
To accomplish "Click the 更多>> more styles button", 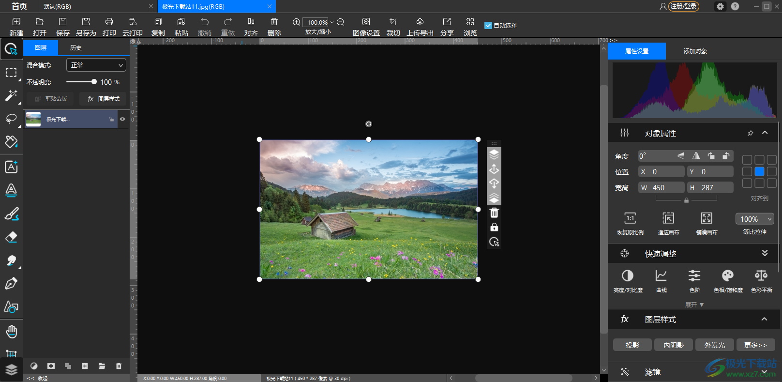I will point(756,345).
